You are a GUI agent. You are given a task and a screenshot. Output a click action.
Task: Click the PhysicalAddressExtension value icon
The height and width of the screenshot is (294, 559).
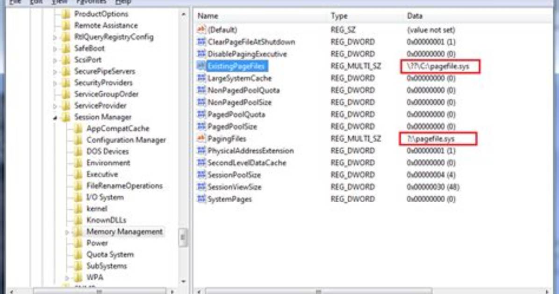pos(201,151)
